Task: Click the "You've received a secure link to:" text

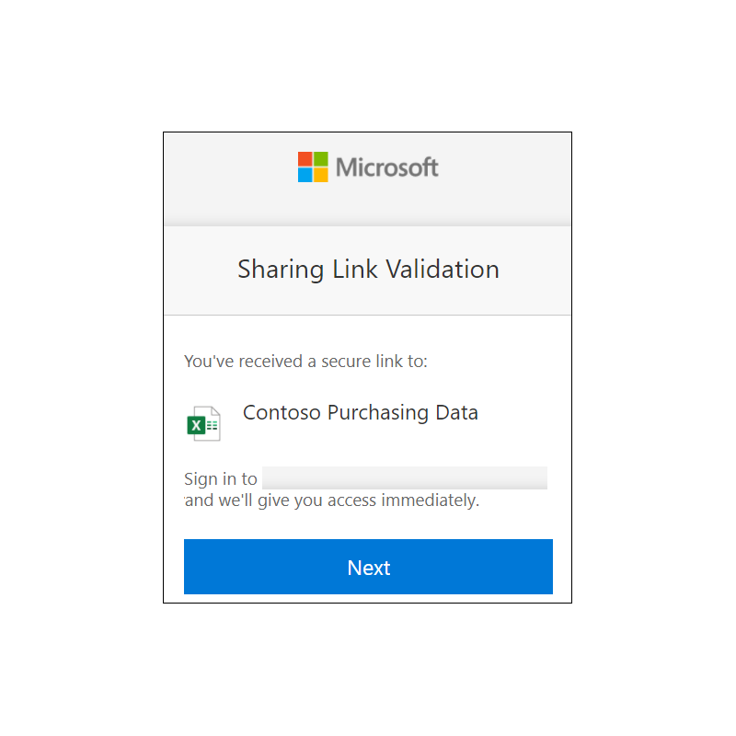Action: [x=306, y=362]
